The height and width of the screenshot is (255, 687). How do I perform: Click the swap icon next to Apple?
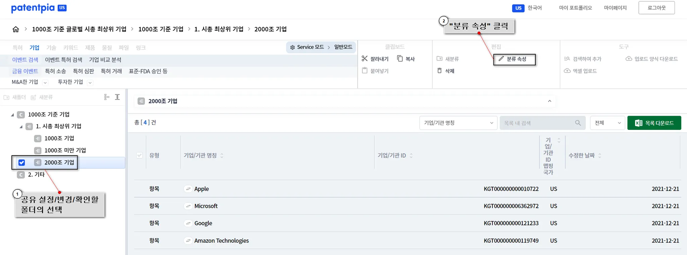pyautogui.click(x=189, y=189)
